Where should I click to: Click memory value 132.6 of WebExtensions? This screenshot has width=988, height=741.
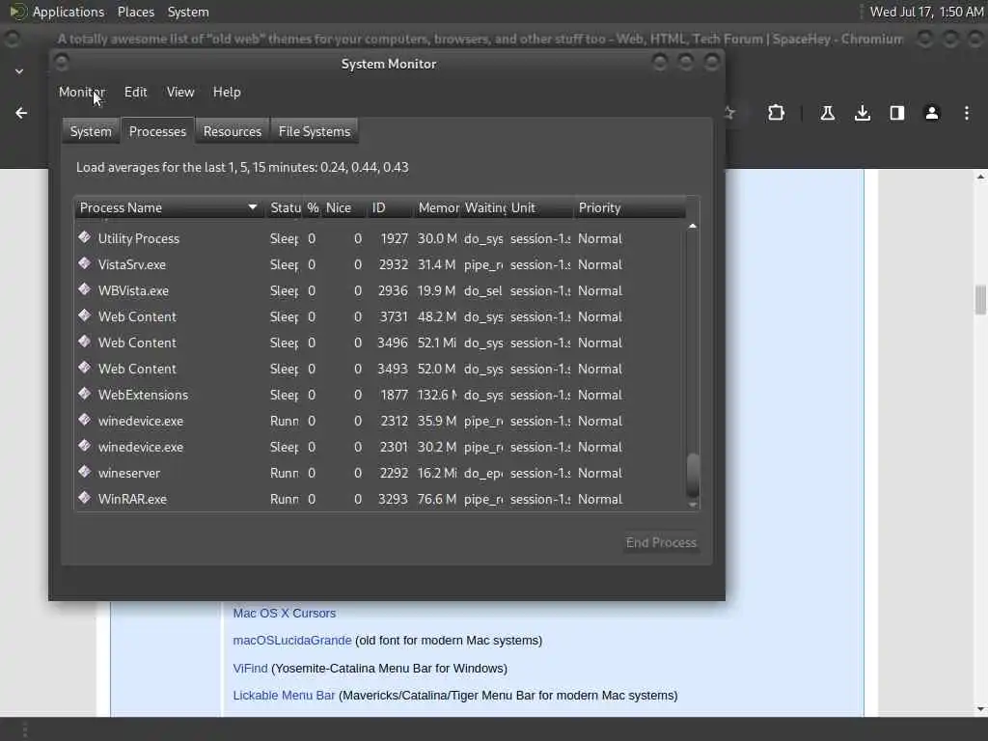[437, 395]
